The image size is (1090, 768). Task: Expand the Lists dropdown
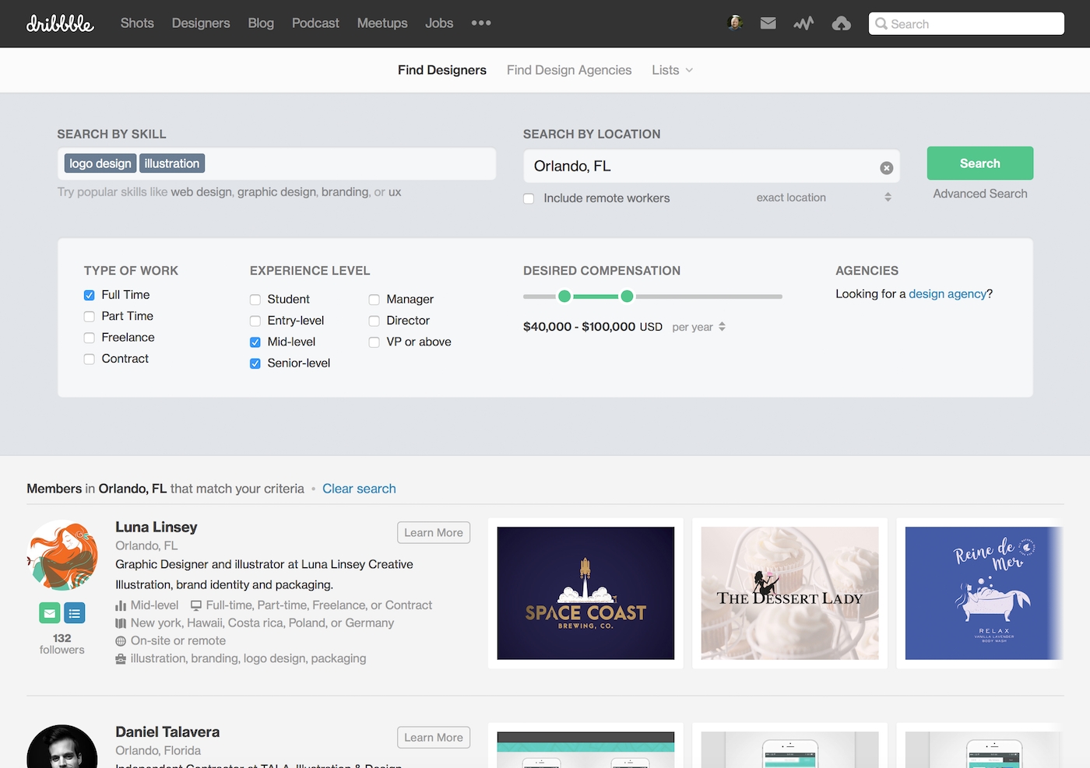click(x=673, y=70)
